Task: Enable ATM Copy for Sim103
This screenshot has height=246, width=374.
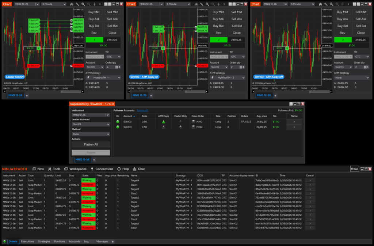Action: click(x=163, y=127)
